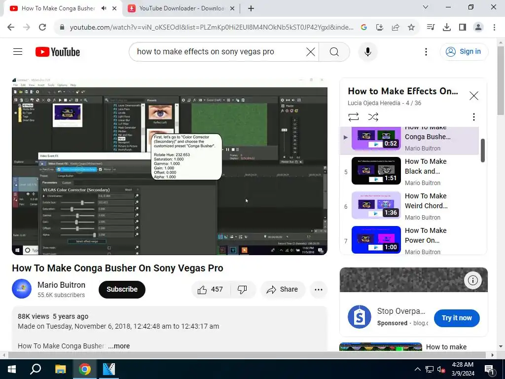Open Chrome taskbar icon
Screen dimensions: 505x379
[85, 369]
